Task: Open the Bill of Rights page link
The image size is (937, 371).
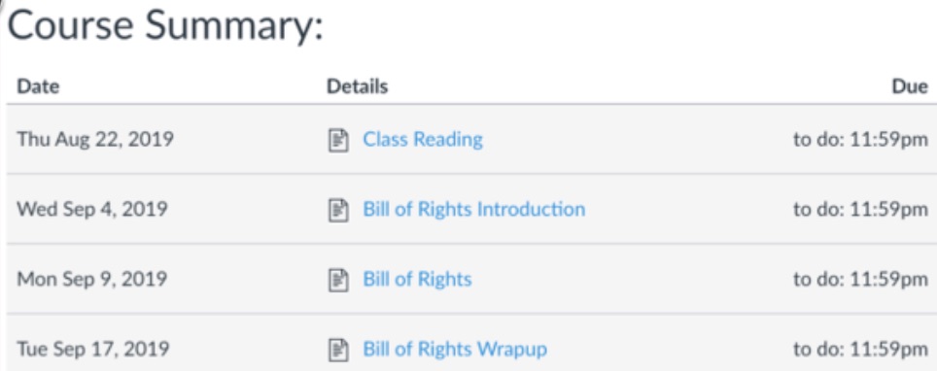Action: coord(417,279)
